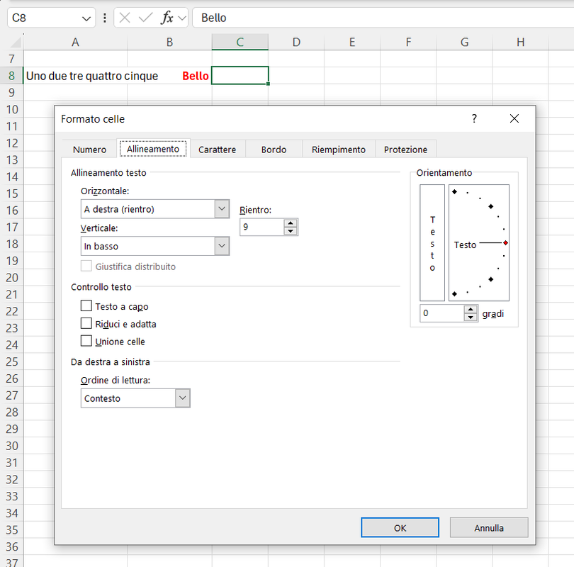Select column A header
Image resolution: width=574 pixels, height=567 pixels.
tap(75, 42)
